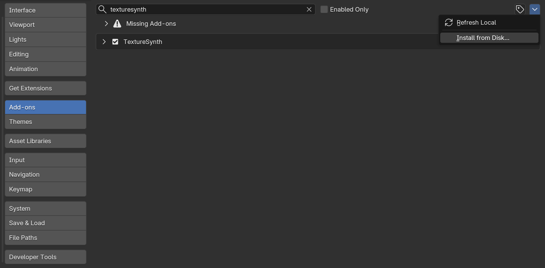
Task: Click the search magnifier icon
Action: click(x=102, y=9)
